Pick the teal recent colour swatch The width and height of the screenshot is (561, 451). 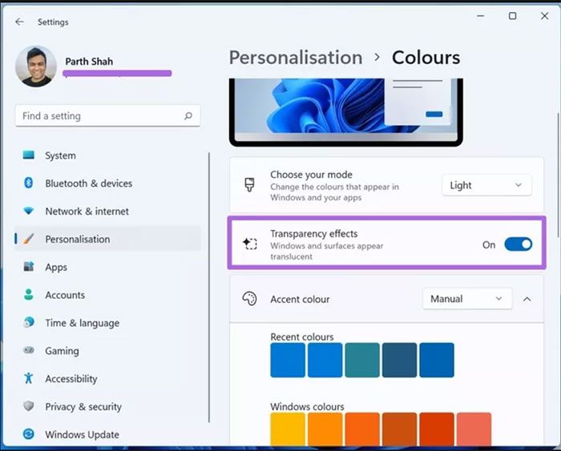coord(362,360)
